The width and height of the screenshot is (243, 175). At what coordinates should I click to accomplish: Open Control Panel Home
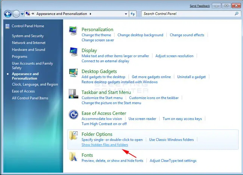(x=28, y=26)
